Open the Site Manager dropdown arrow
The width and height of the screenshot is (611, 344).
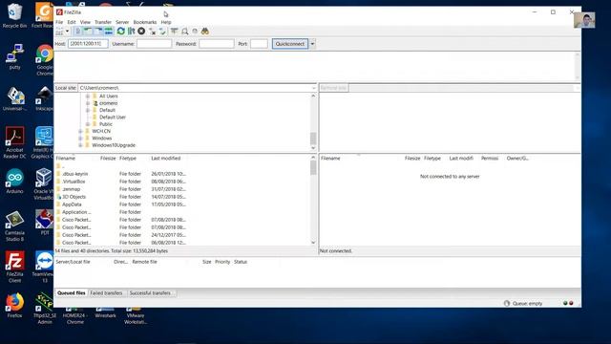[67, 32]
